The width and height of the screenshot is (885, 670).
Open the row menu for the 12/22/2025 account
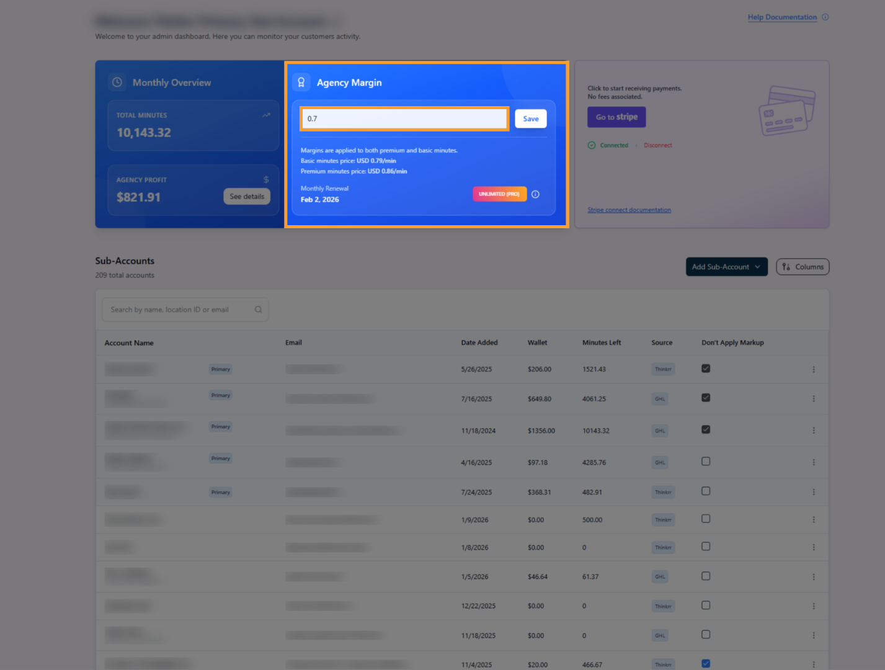(x=814, y=606)
